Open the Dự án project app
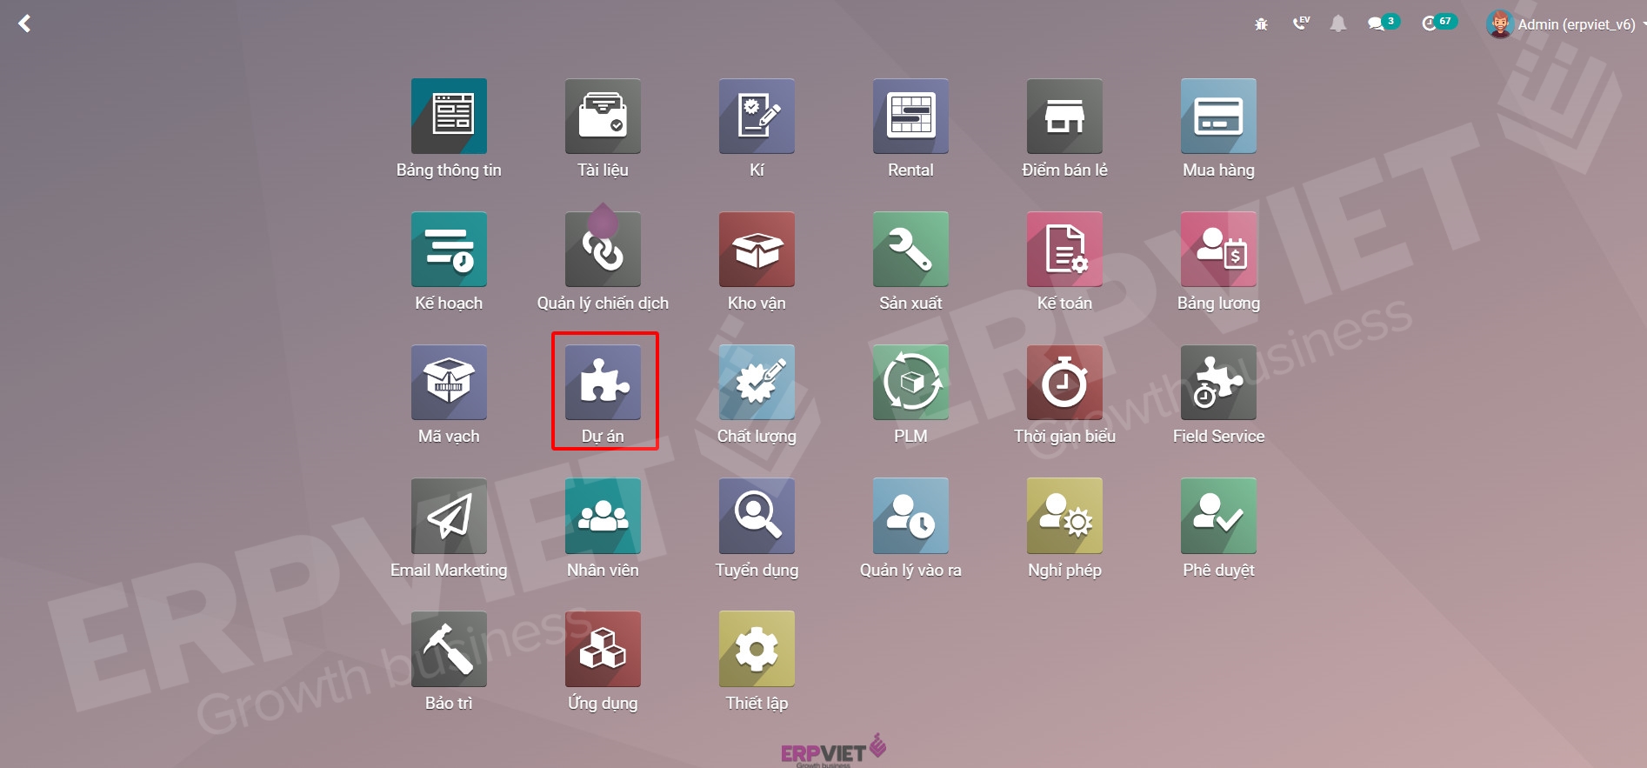Screen dimensions: 1647x768 click(x=603, y=383)
